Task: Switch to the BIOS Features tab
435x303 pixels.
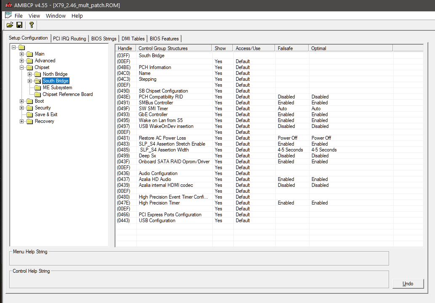Action: [x=164, y=39]
